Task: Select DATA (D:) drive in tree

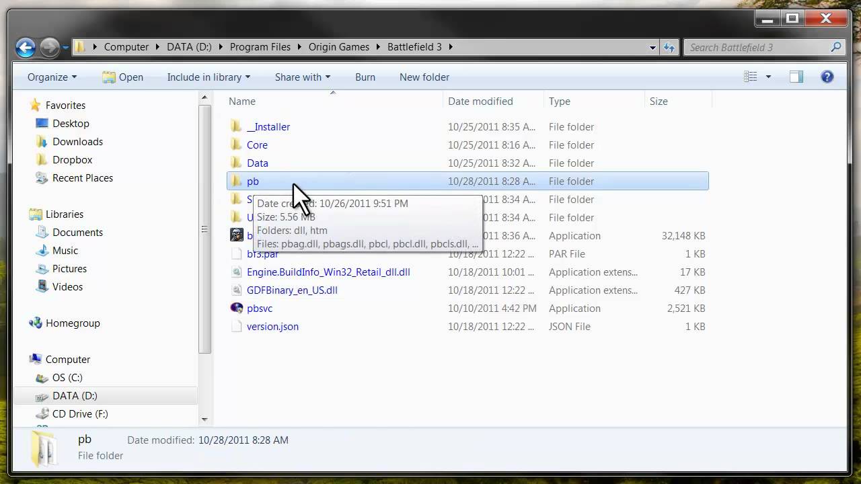Action: pos(75,396)
